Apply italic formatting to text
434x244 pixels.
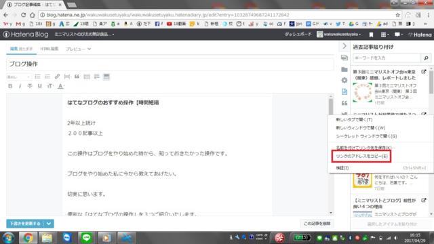click(20, 86)
